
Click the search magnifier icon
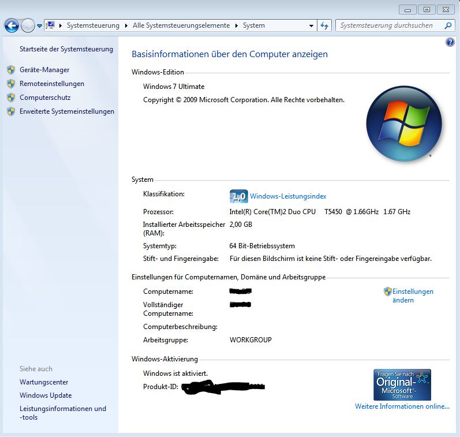tap(448, 25)
